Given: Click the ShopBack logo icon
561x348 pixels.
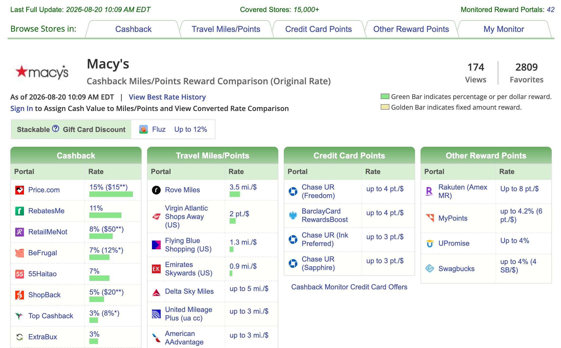Looking at the screenshot, I should tap(20, 295).
